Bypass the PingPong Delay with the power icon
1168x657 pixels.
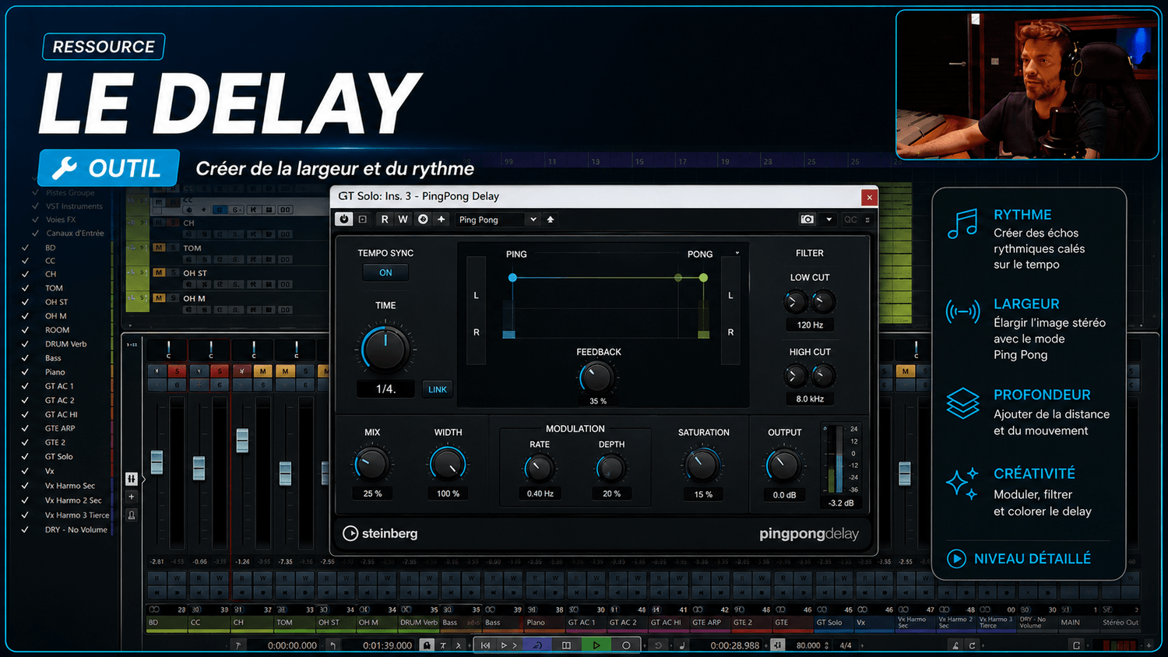(344, 220)
